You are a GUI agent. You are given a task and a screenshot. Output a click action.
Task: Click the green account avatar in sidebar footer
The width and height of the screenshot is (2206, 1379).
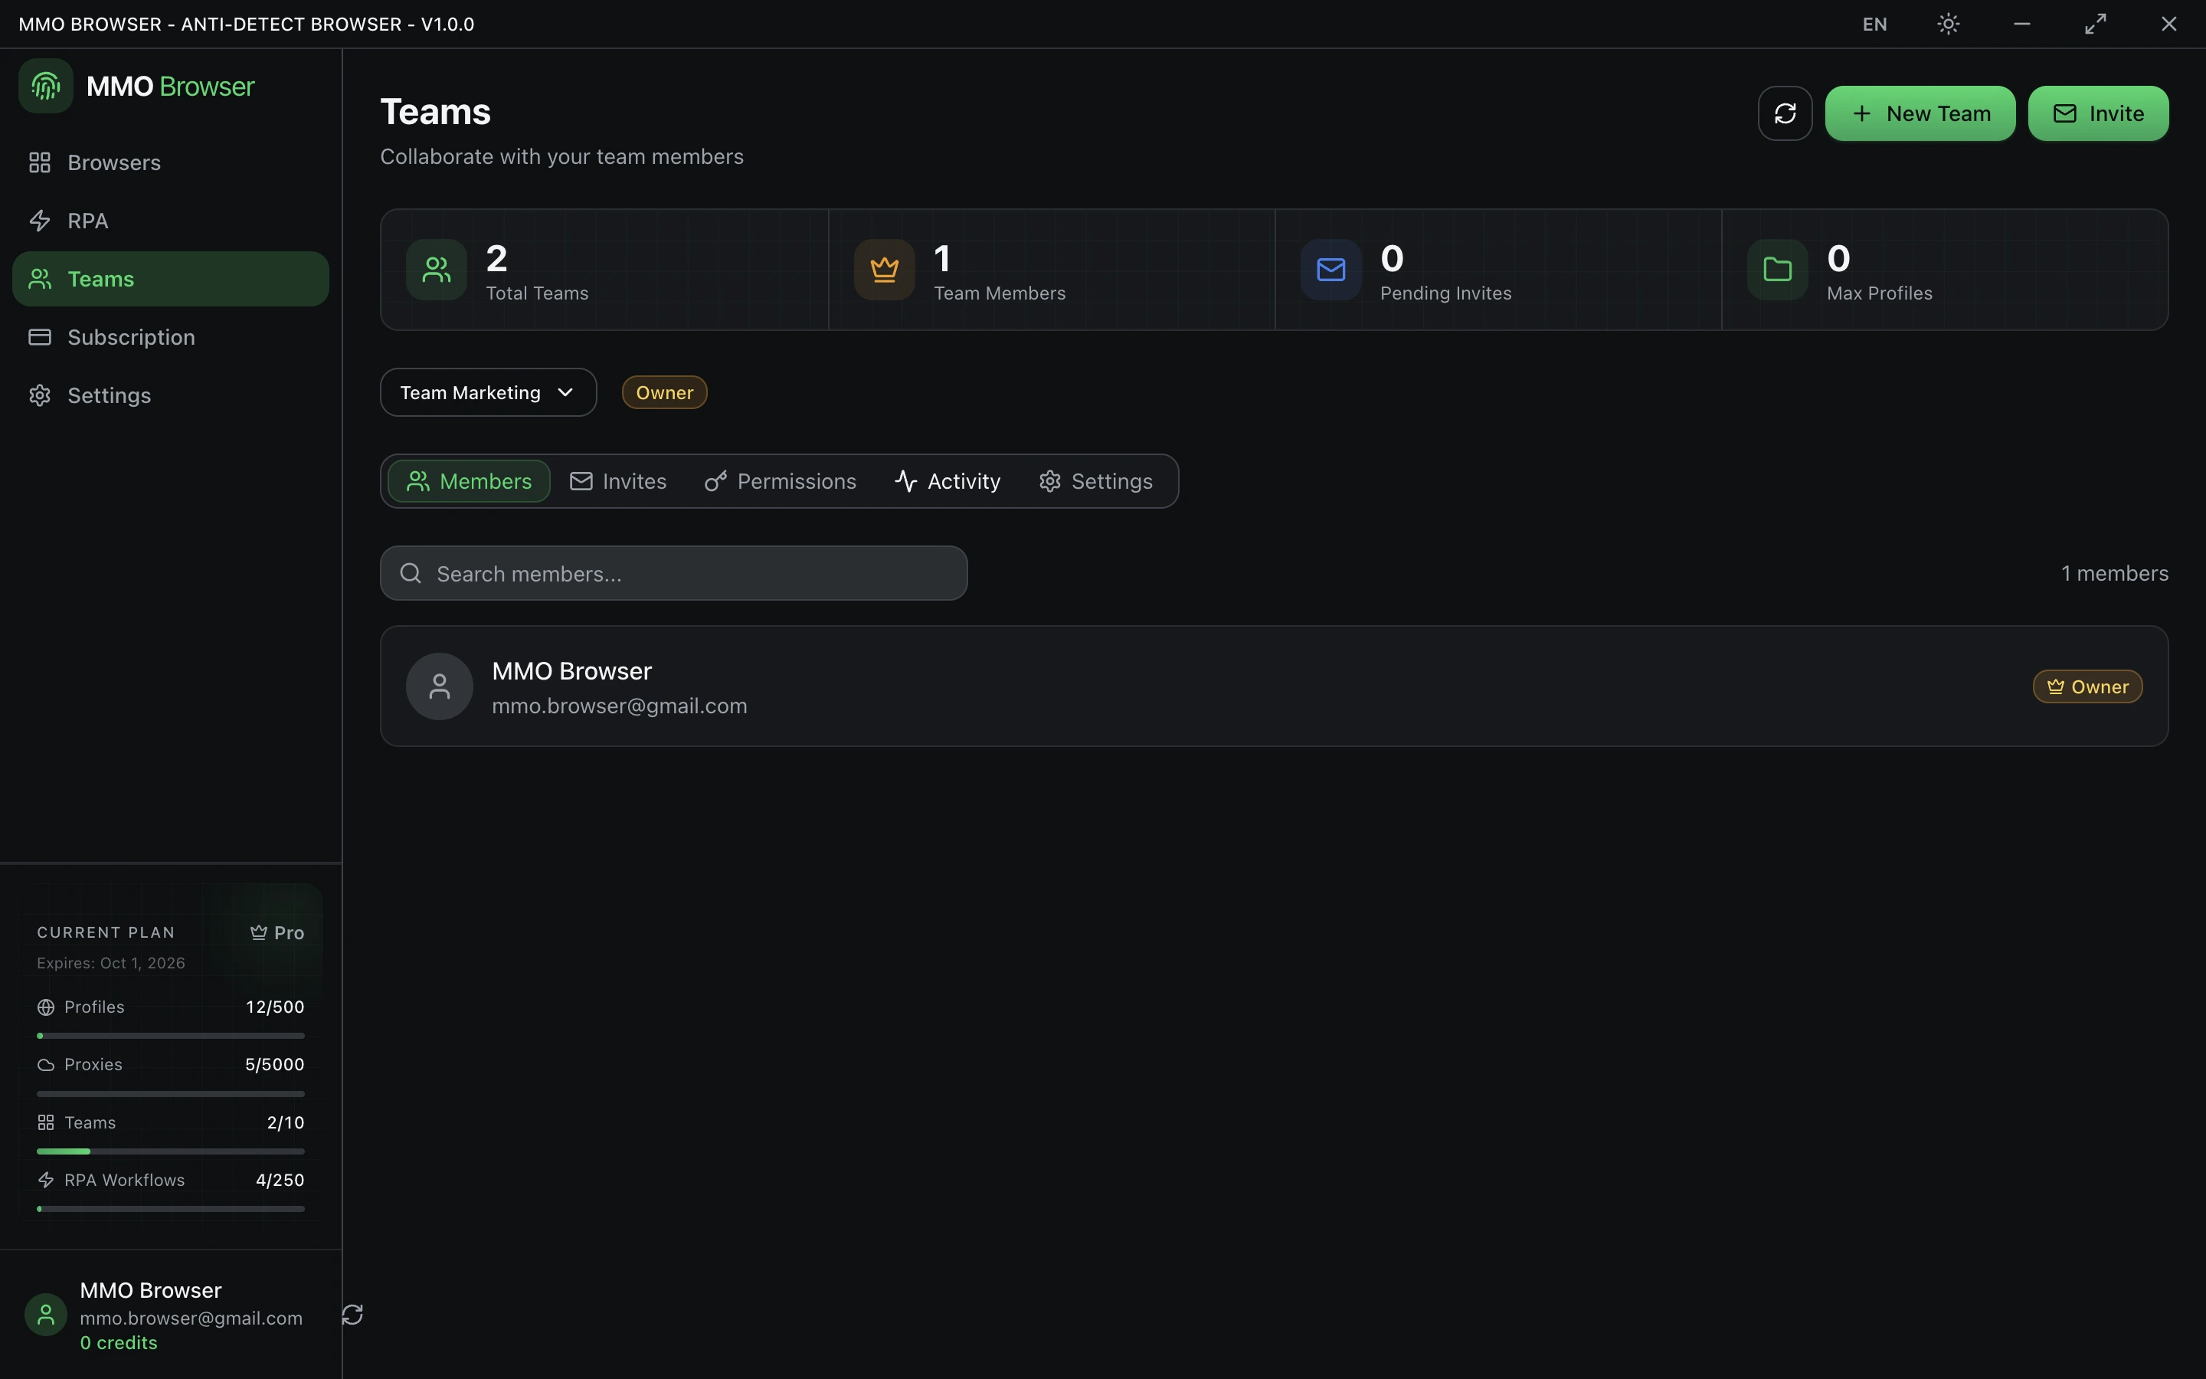[x=46, y=1314]
